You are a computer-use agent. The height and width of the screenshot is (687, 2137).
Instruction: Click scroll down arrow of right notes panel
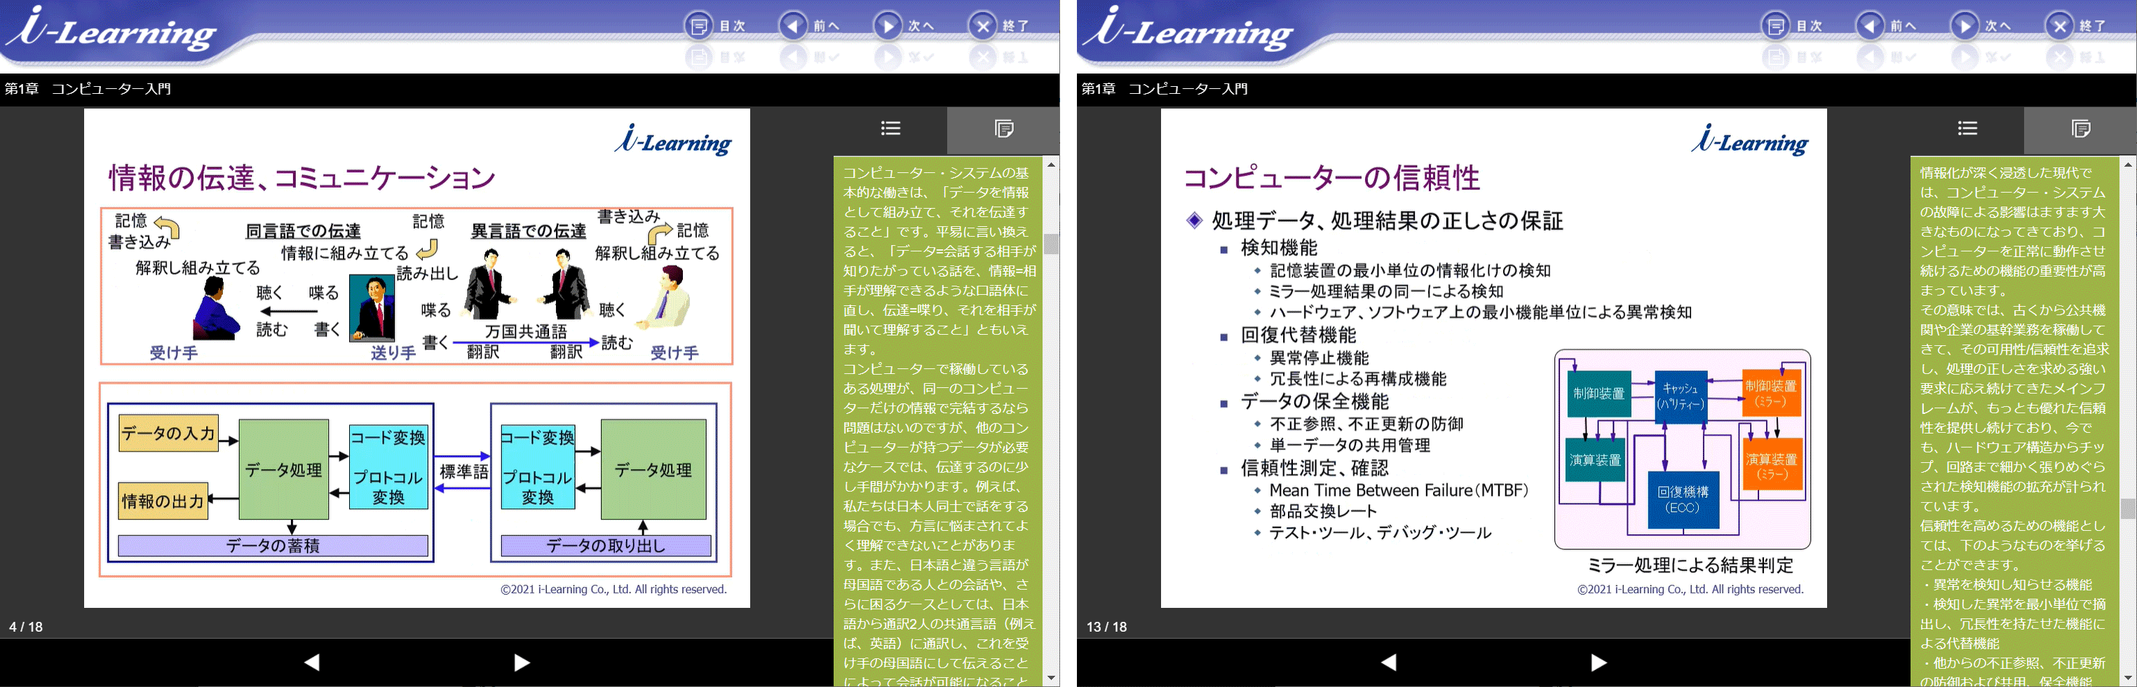(2128, 678)
